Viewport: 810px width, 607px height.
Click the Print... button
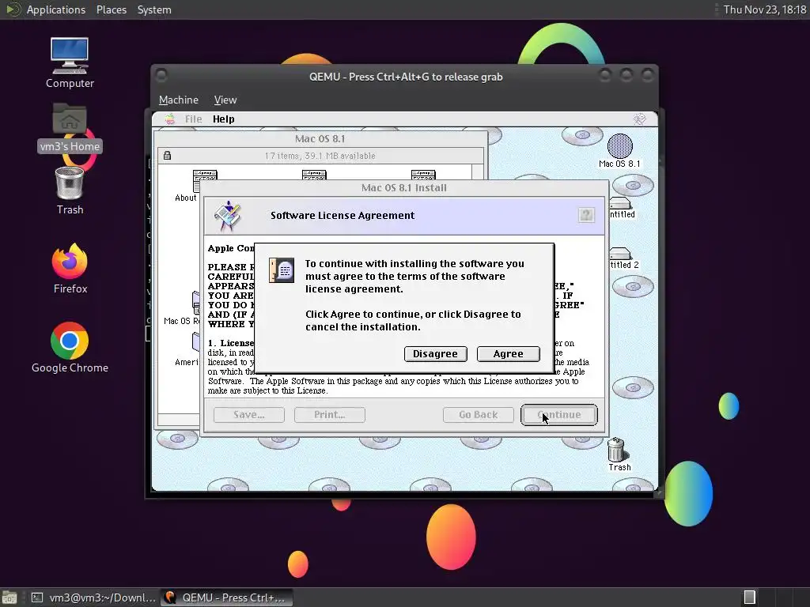[330, 415]
